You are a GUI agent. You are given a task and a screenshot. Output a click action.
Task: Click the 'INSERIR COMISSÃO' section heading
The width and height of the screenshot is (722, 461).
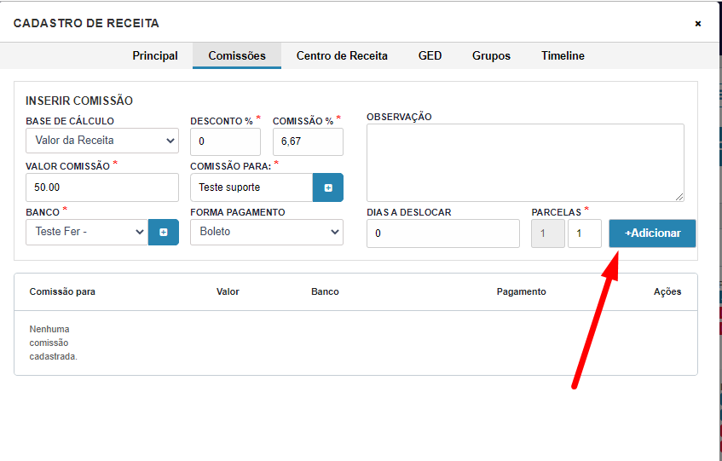coord(79,101)
